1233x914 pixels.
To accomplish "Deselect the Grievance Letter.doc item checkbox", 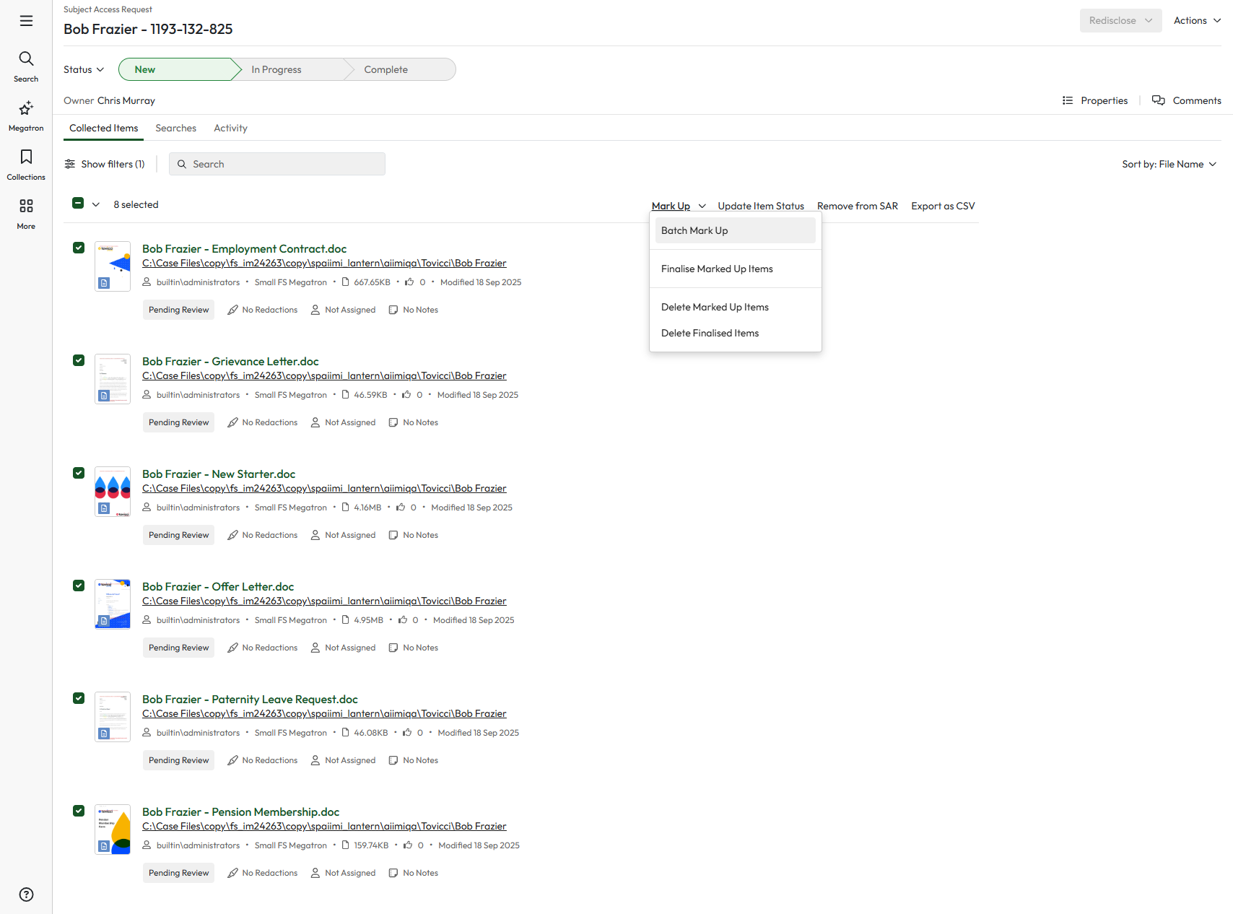I will tap(79, 360).
